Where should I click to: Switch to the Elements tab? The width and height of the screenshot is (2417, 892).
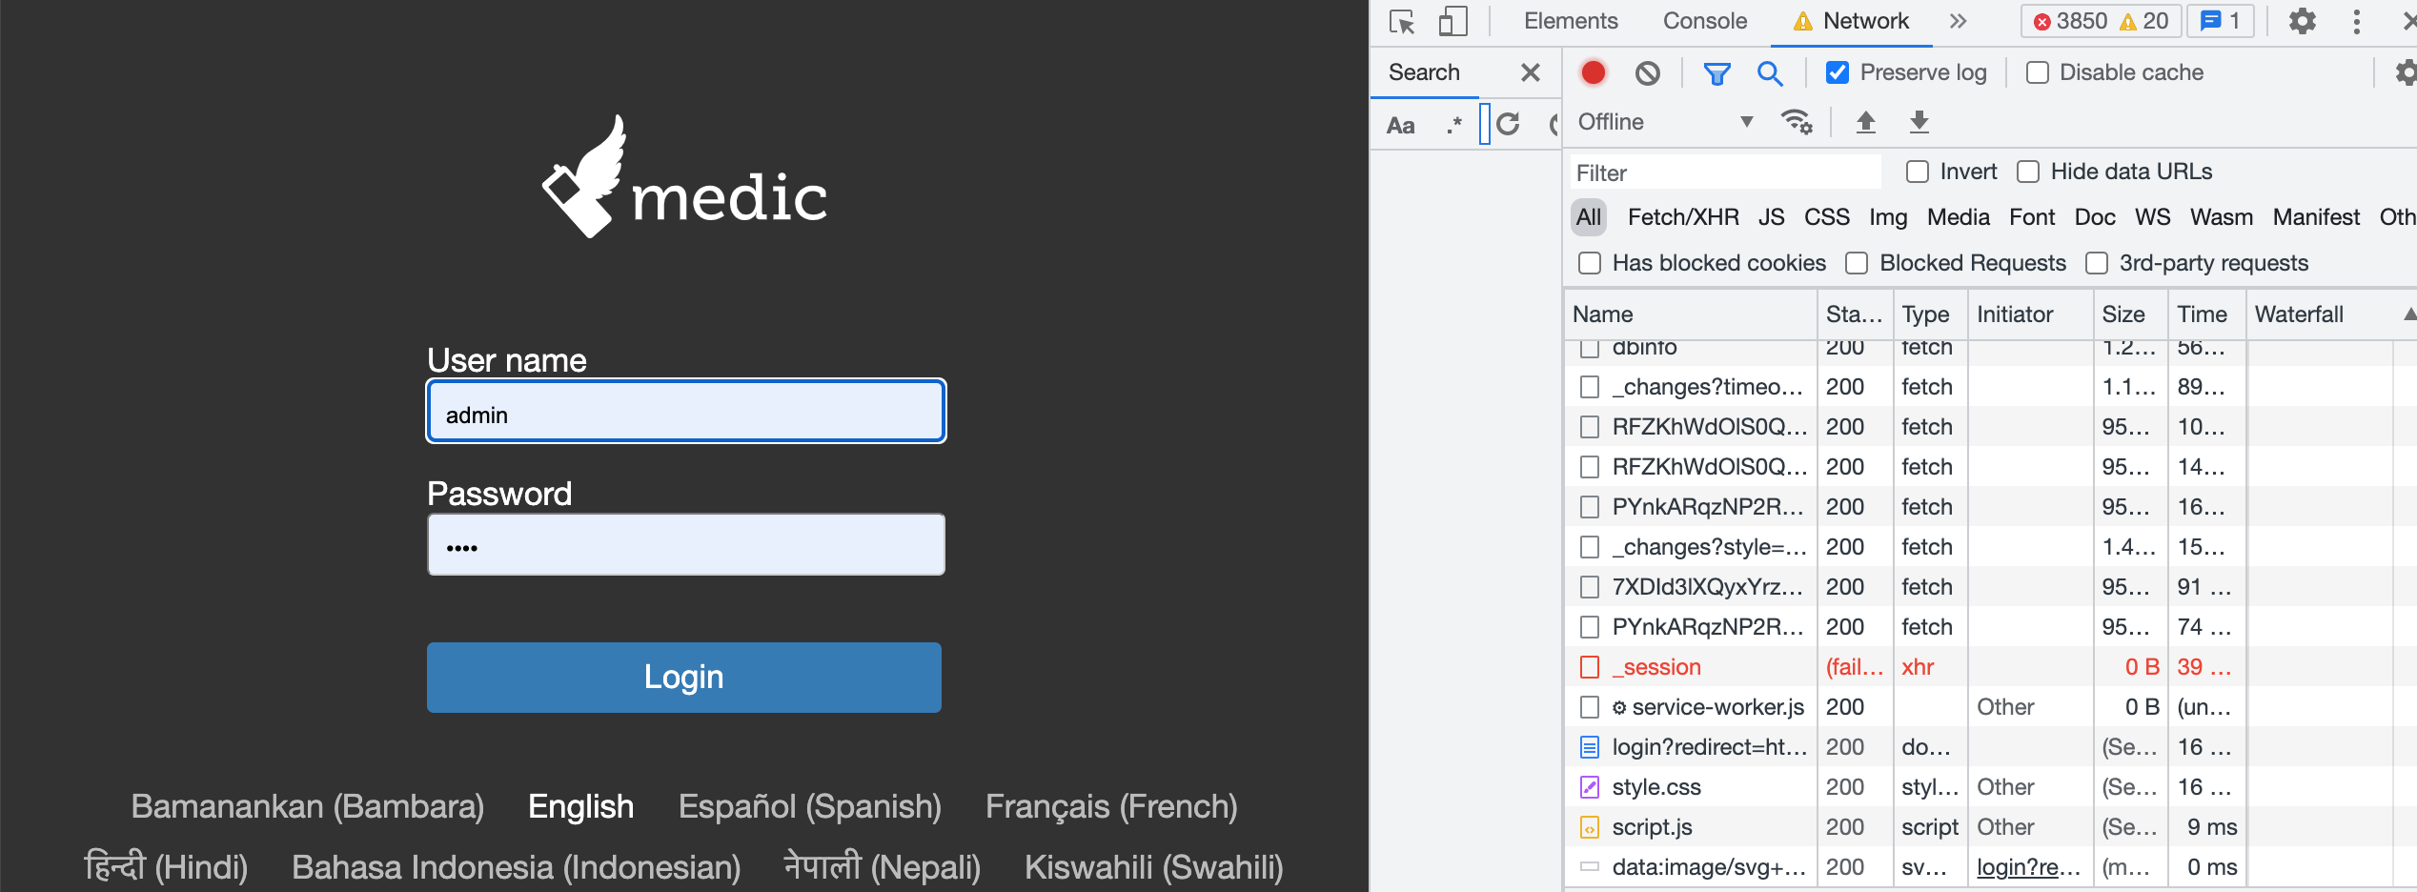[x=1571, y=21]
